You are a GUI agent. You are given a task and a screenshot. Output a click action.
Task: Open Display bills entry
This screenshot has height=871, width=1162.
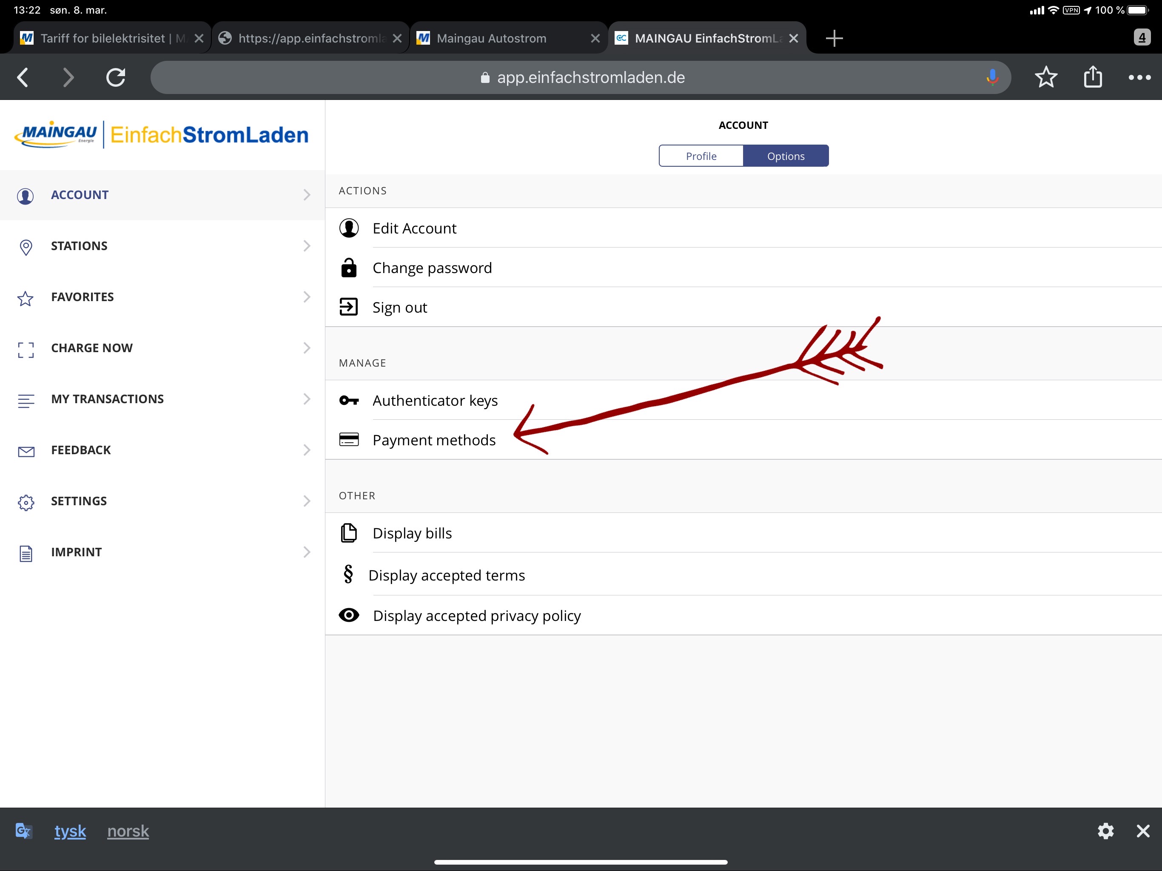click(412, 533)
